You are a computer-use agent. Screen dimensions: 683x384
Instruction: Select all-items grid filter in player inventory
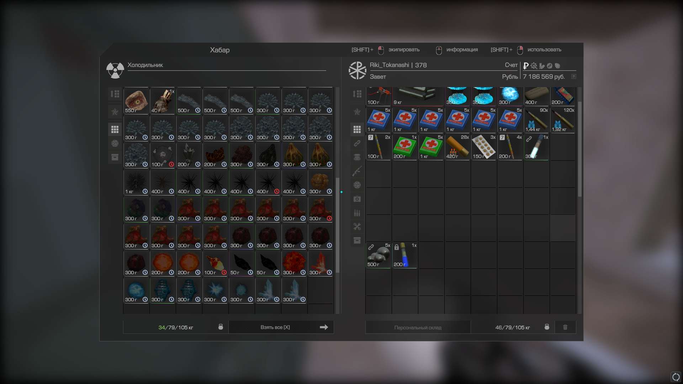pyautogui.click(x=357, y=129)
